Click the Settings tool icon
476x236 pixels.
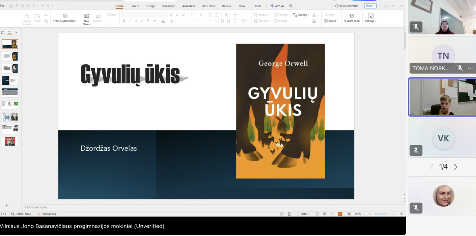(x=370, y=16)
